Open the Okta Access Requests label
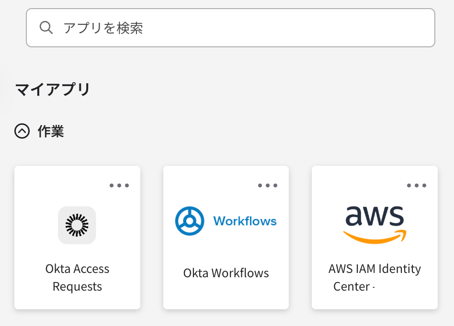Viewport: 454px width, 326px height. 77,277
